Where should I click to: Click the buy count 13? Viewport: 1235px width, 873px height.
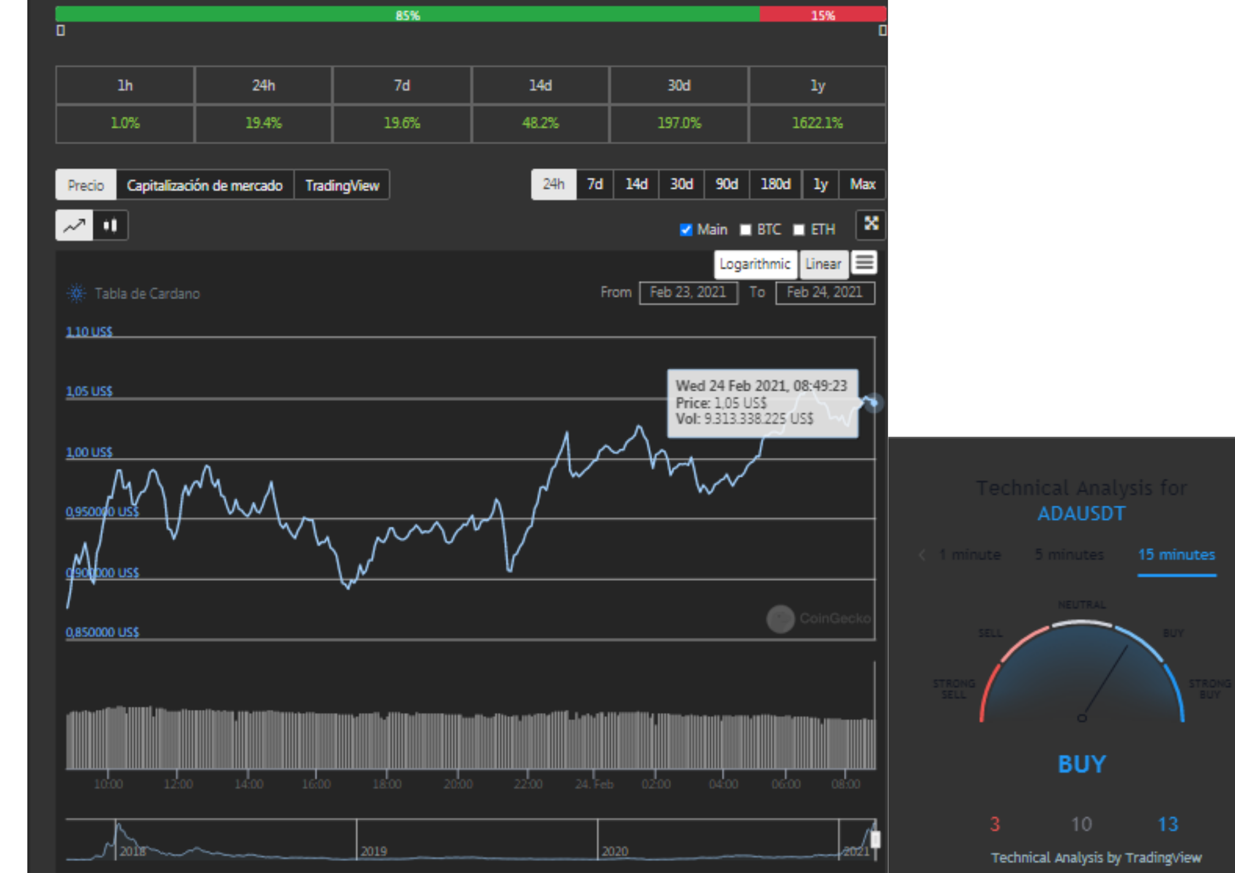click(1168, 824)
